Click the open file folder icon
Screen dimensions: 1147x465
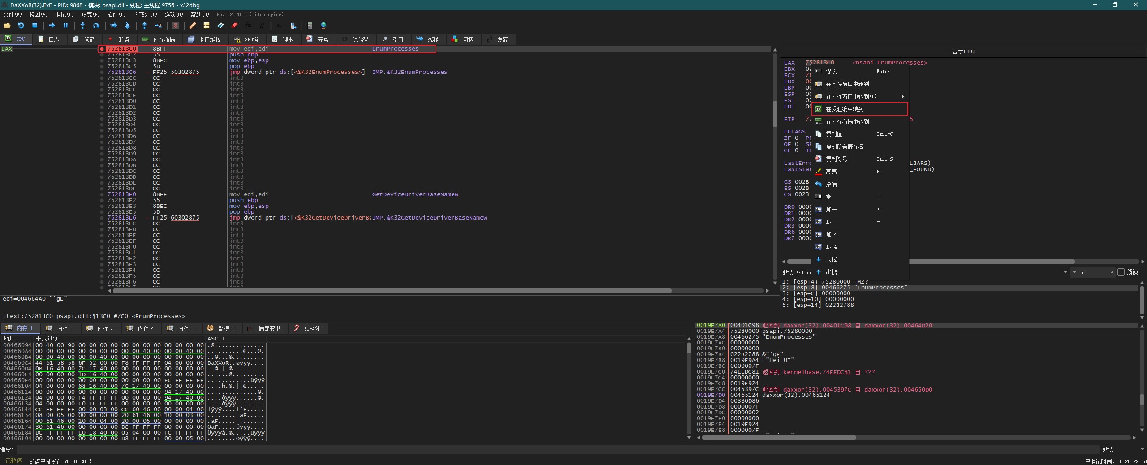7,26
